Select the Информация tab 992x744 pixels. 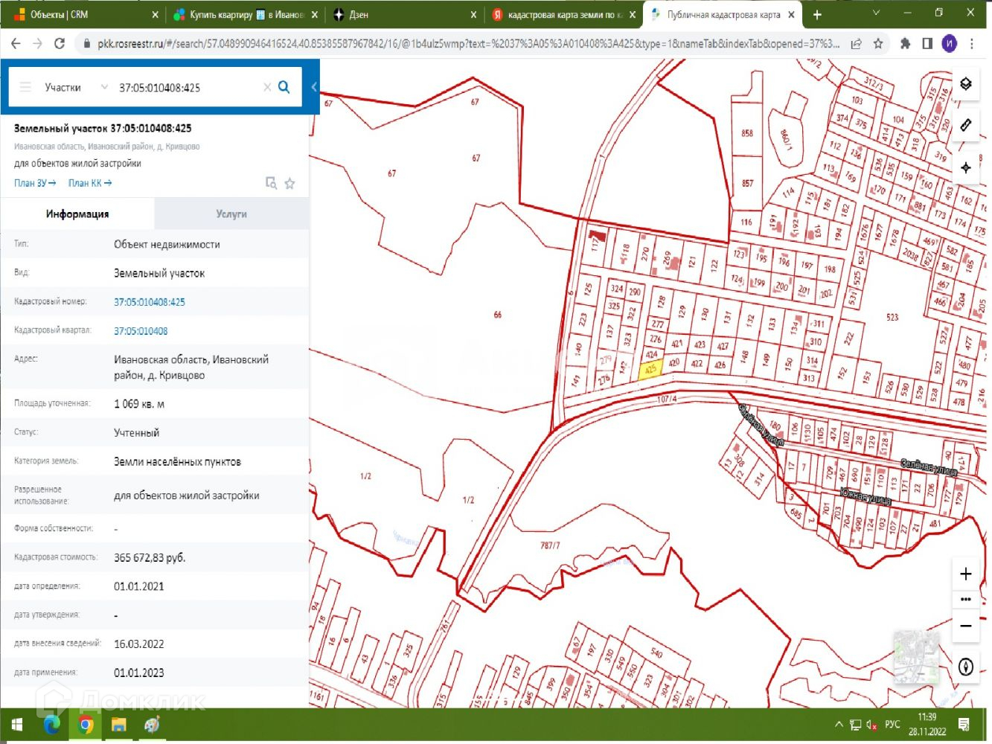tap(77, 214)
